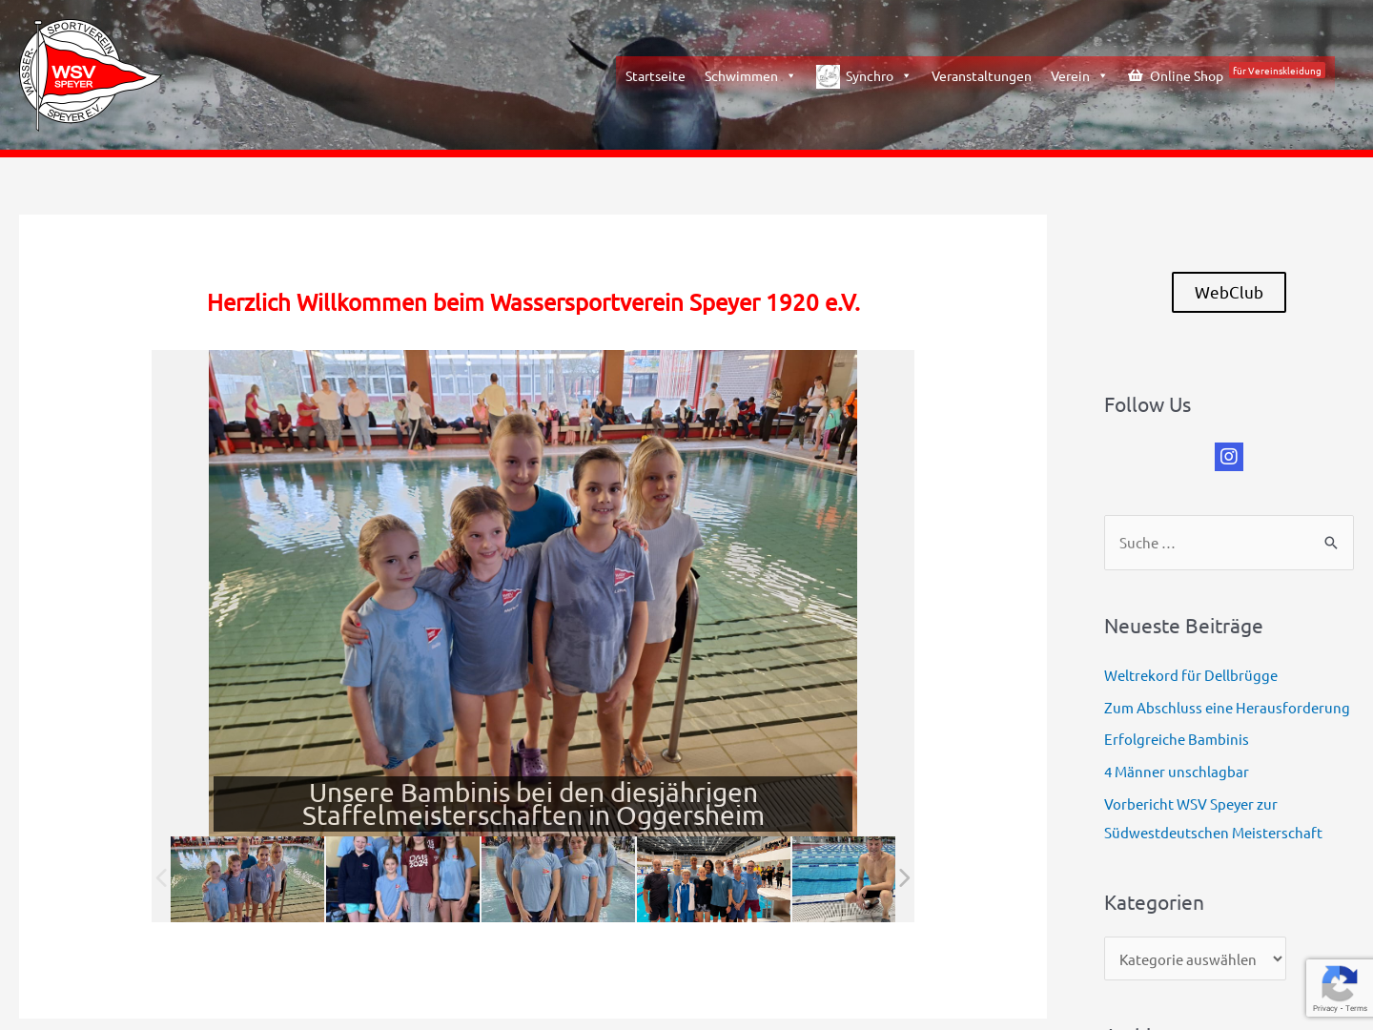Click Privacy link in reCAPTCHA badge

pyautogui.click(x=1325, y=1008)
